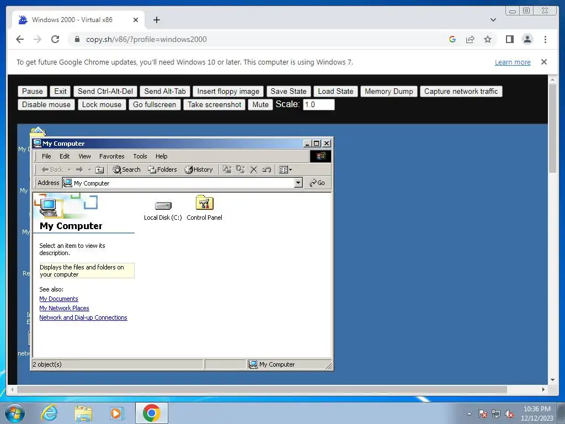Image resolution: width=565 pixels, height=424 pixels.
Task: Click the Pause emulator button
Action: tap(33, 91)
